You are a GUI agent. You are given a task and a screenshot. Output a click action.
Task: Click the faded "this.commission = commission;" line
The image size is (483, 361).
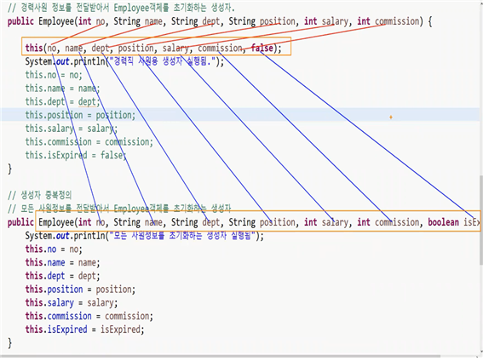89,142
